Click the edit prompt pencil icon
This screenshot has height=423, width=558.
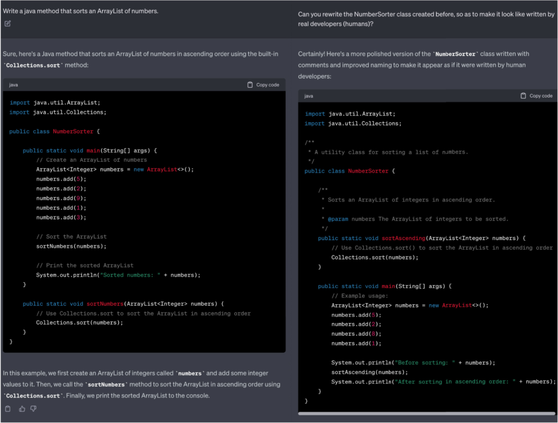[x=7, y=23]
